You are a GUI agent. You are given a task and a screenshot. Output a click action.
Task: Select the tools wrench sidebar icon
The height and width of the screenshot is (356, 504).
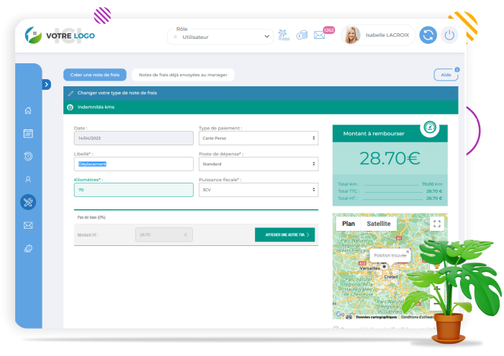click(28, 202)
